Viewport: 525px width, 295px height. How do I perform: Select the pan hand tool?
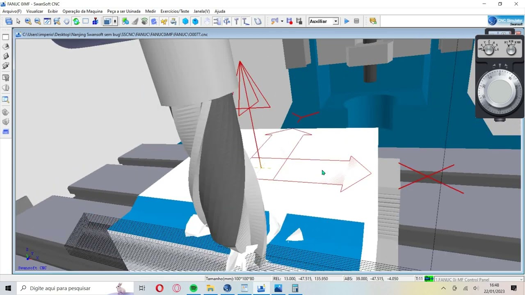coord(66,21)
